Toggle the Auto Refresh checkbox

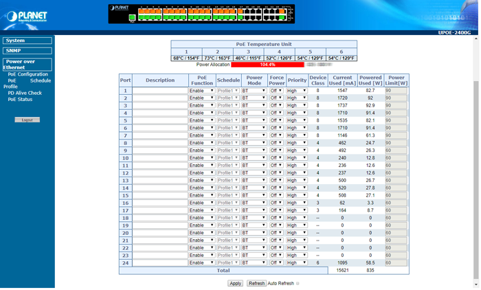298,284
